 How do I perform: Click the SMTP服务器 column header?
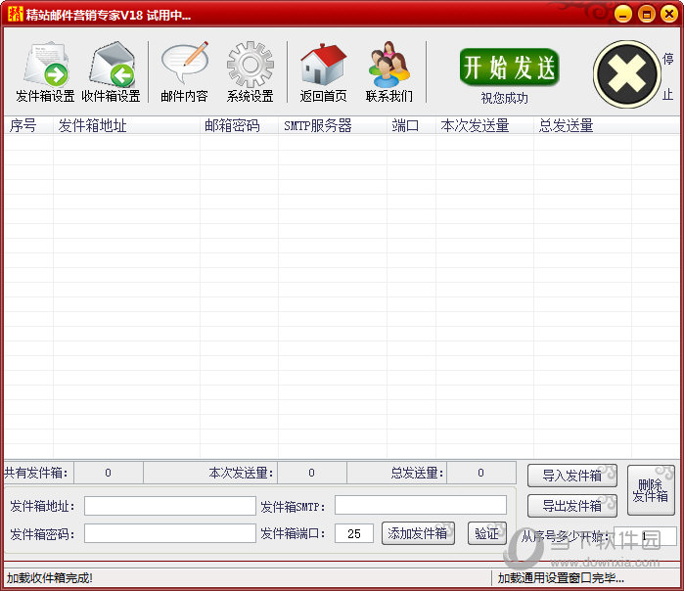(x=318, y=126)
